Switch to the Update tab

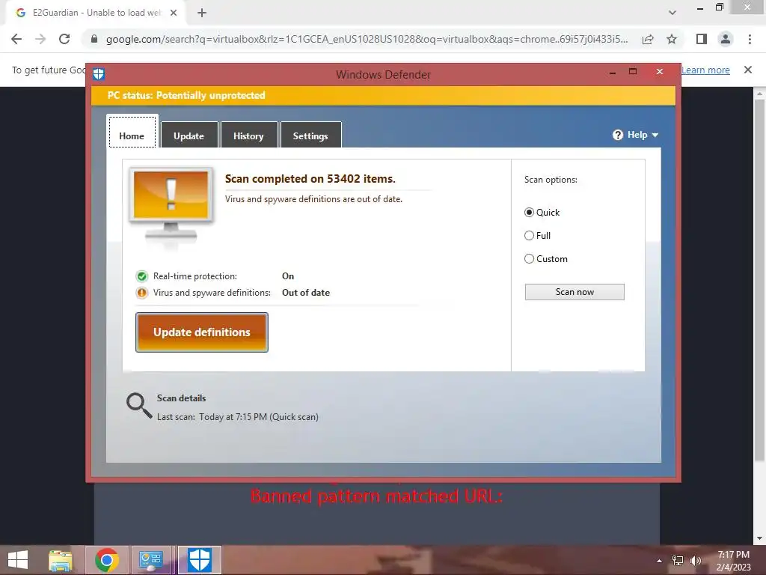pos(189,135)
